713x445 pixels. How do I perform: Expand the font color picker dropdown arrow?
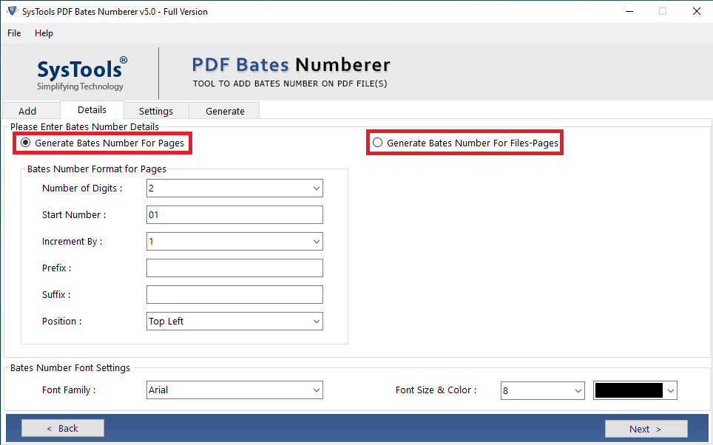(x=671, y=390)
